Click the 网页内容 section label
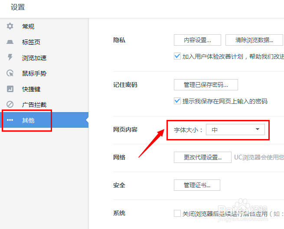 (125, 129)
